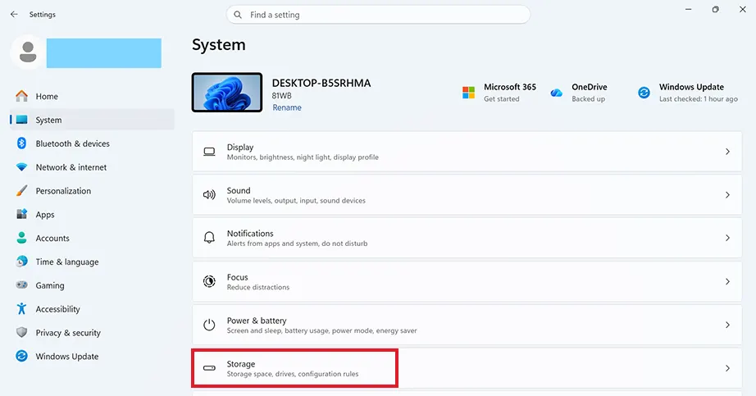Open Power & battery via its chevron
Viewport: 756px width, 396px height.
pos(727,325)
